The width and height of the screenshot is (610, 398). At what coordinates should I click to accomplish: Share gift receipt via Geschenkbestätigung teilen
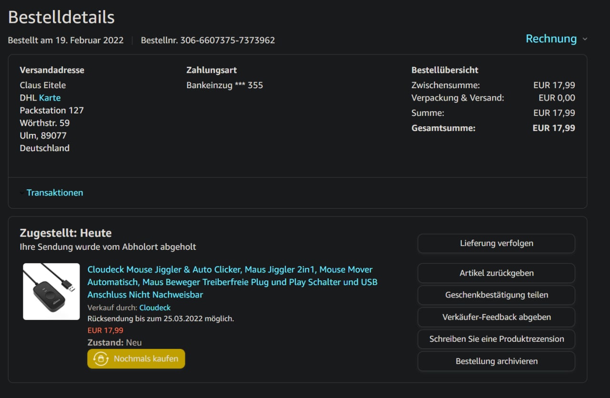(x=496, y=295)
